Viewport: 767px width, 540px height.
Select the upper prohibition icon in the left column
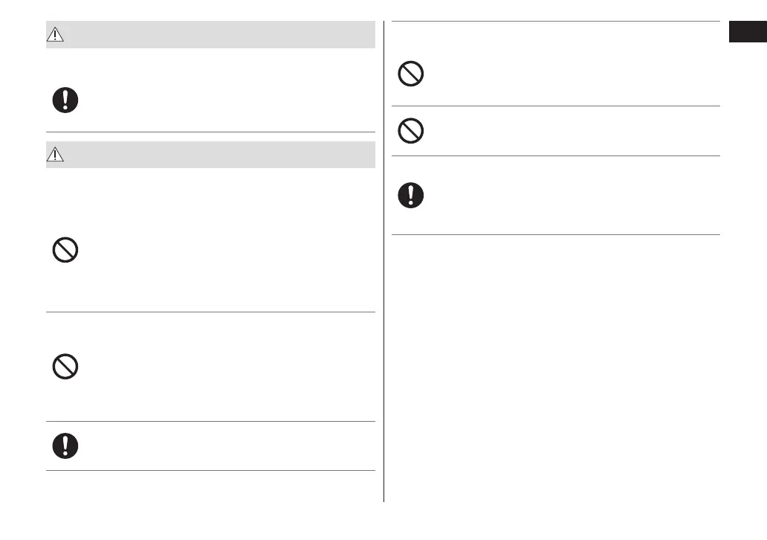coord(65,251)
